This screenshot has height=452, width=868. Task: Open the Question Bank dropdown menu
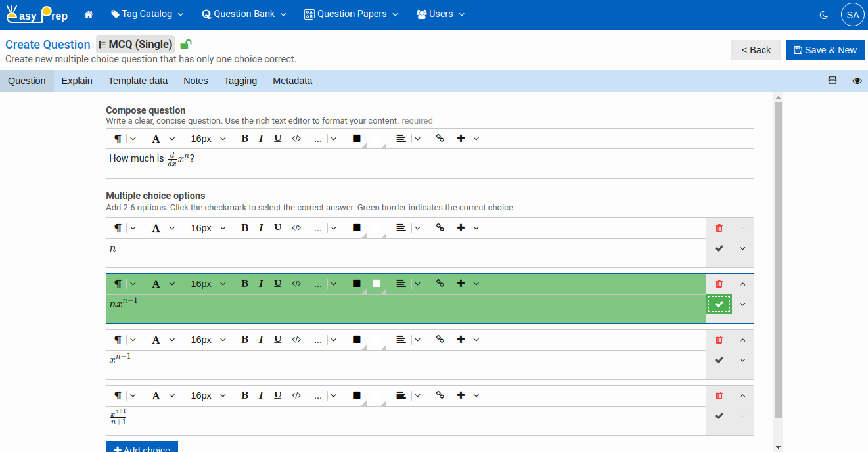pyautogui.click(x=244, y=14)
